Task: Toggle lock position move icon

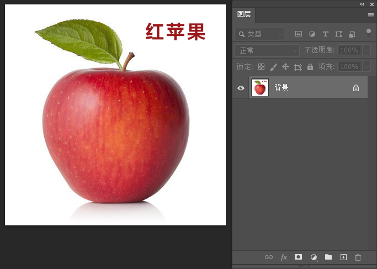Action: [x=285, y=67]
